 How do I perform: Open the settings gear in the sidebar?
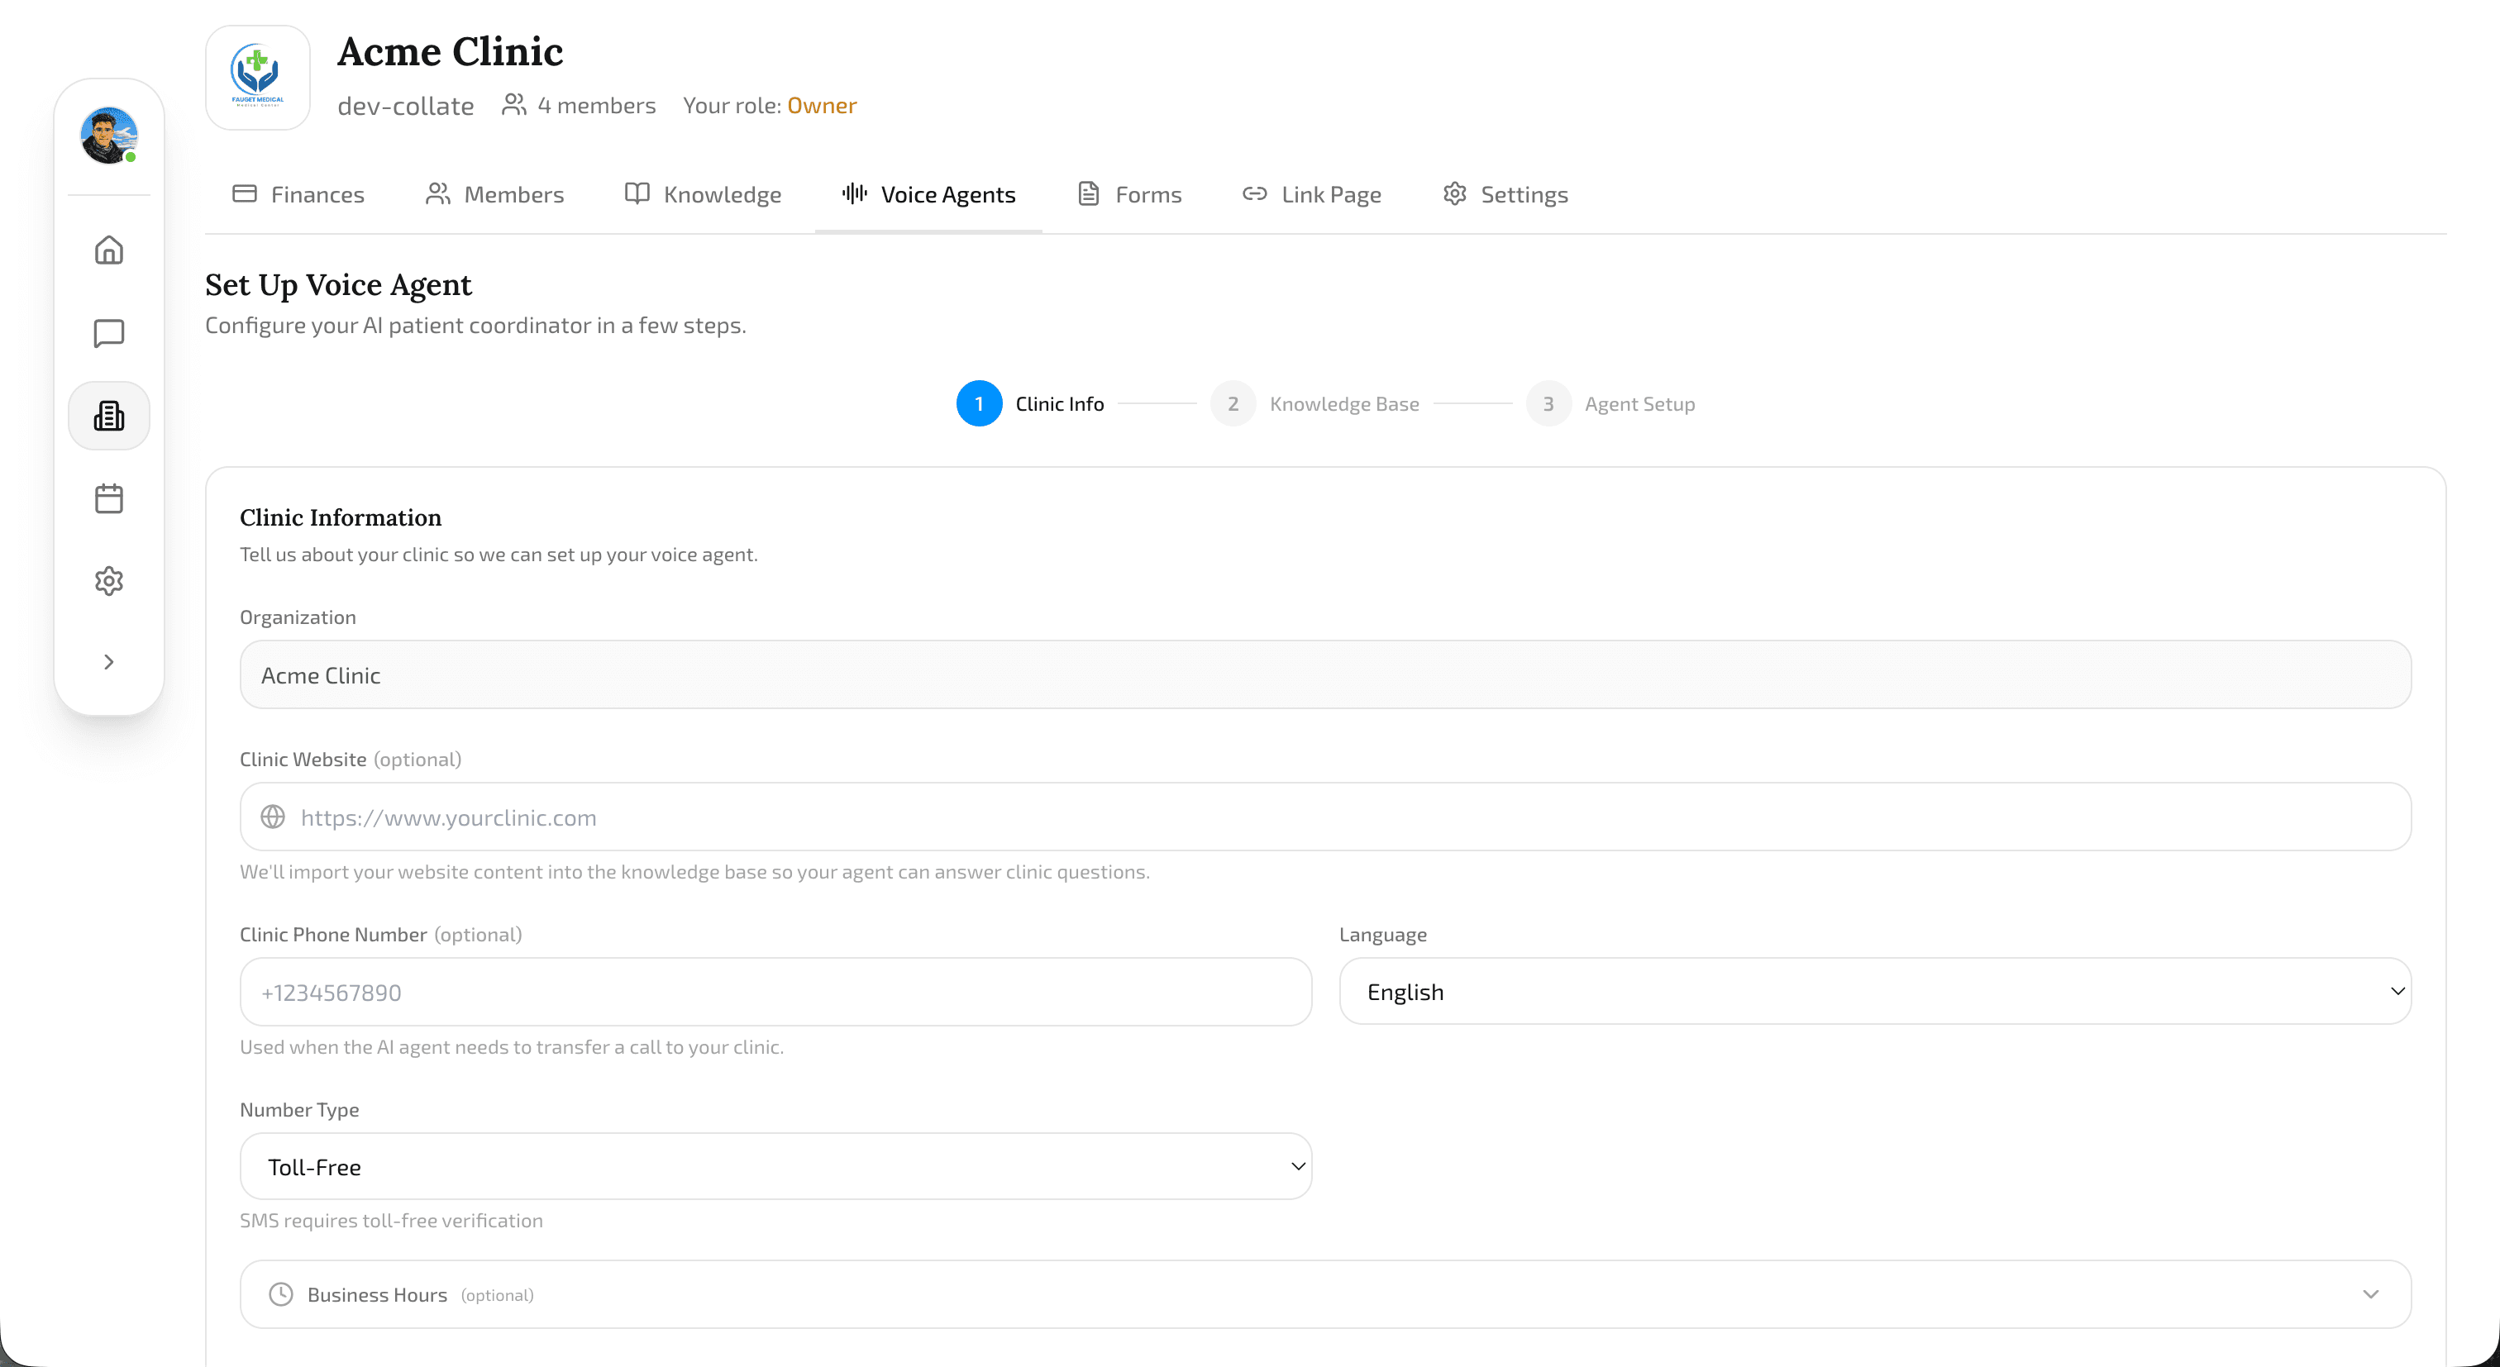108,580
